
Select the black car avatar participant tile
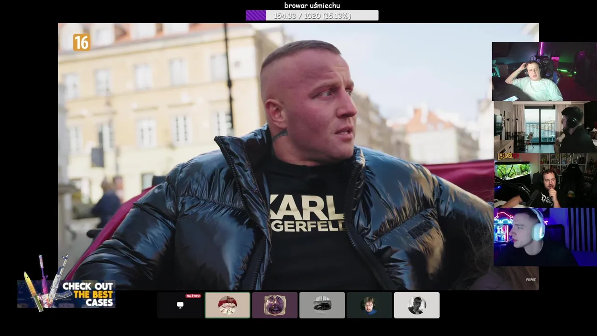322,305
